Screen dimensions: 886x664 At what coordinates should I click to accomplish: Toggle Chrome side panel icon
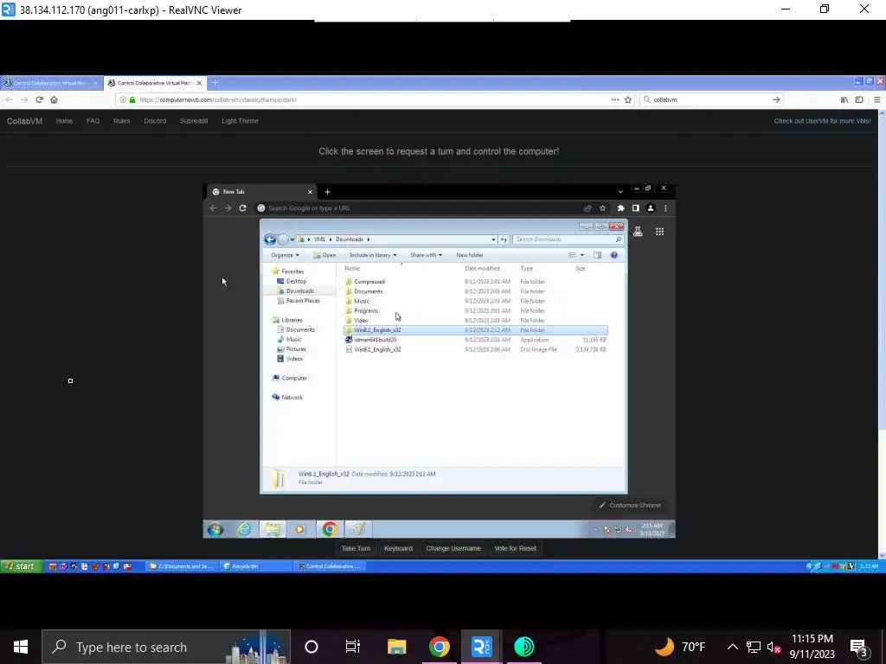click(x=636, y=208)
